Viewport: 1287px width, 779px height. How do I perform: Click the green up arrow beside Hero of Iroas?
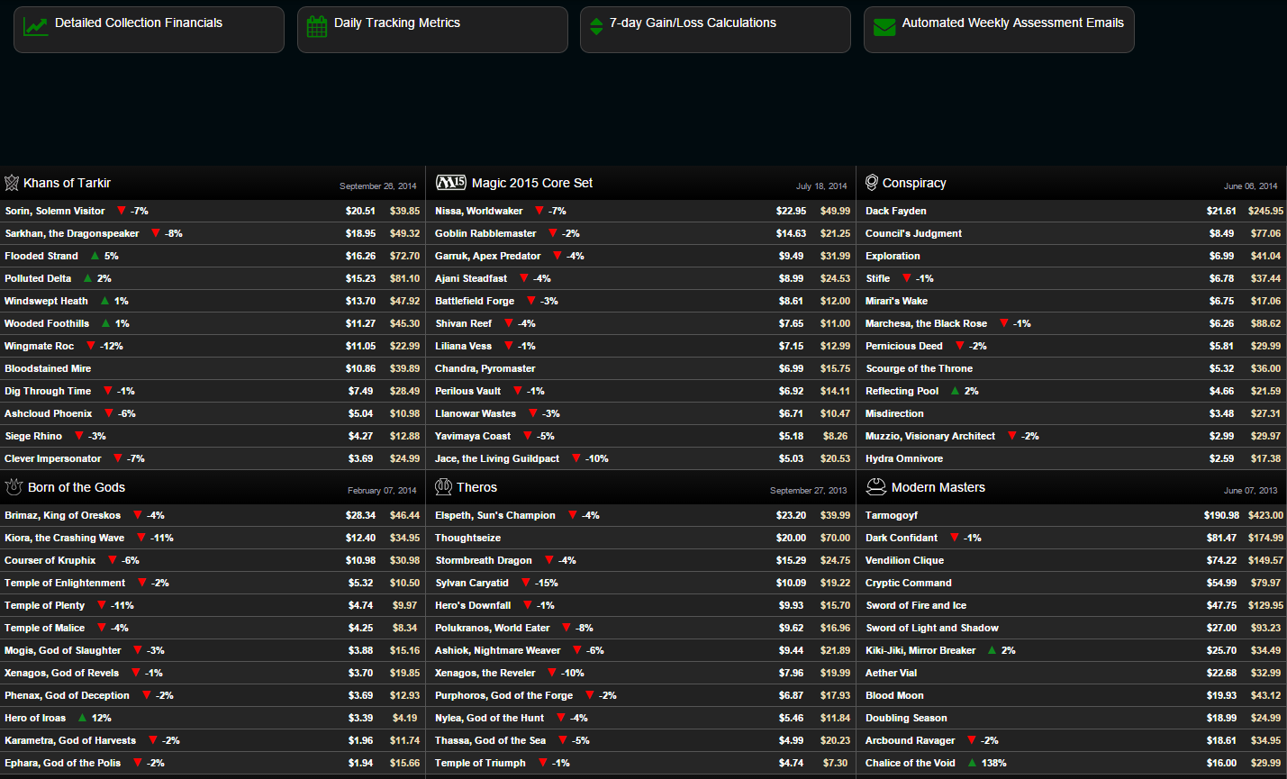(x=82, y=718)
